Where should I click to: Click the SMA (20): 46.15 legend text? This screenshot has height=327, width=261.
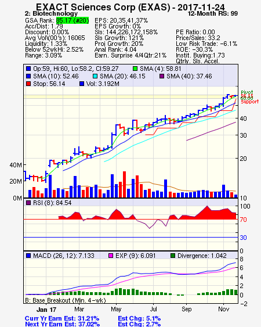pos(122,76)
